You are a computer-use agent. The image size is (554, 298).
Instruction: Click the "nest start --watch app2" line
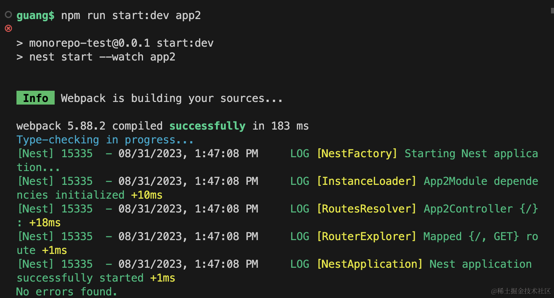click(102, 57)
